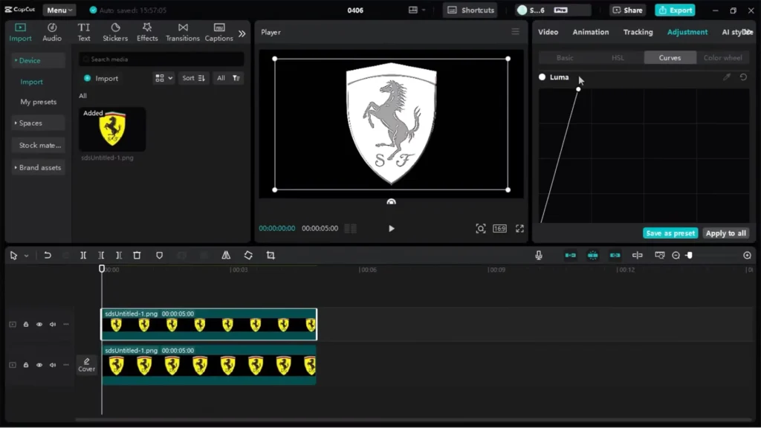Screen dimensions: 761x428
Task: Click the curves eyedropper pencil icon
Action: 727,77
